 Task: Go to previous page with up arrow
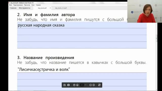pyautogui.click(x=74, y=85)
